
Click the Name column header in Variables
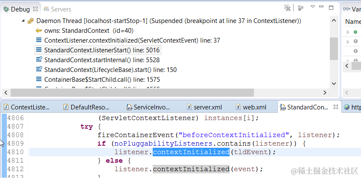(x=353, y=22)
